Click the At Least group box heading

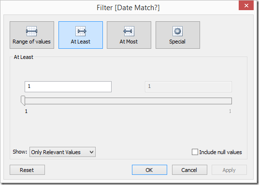(24, 57)
